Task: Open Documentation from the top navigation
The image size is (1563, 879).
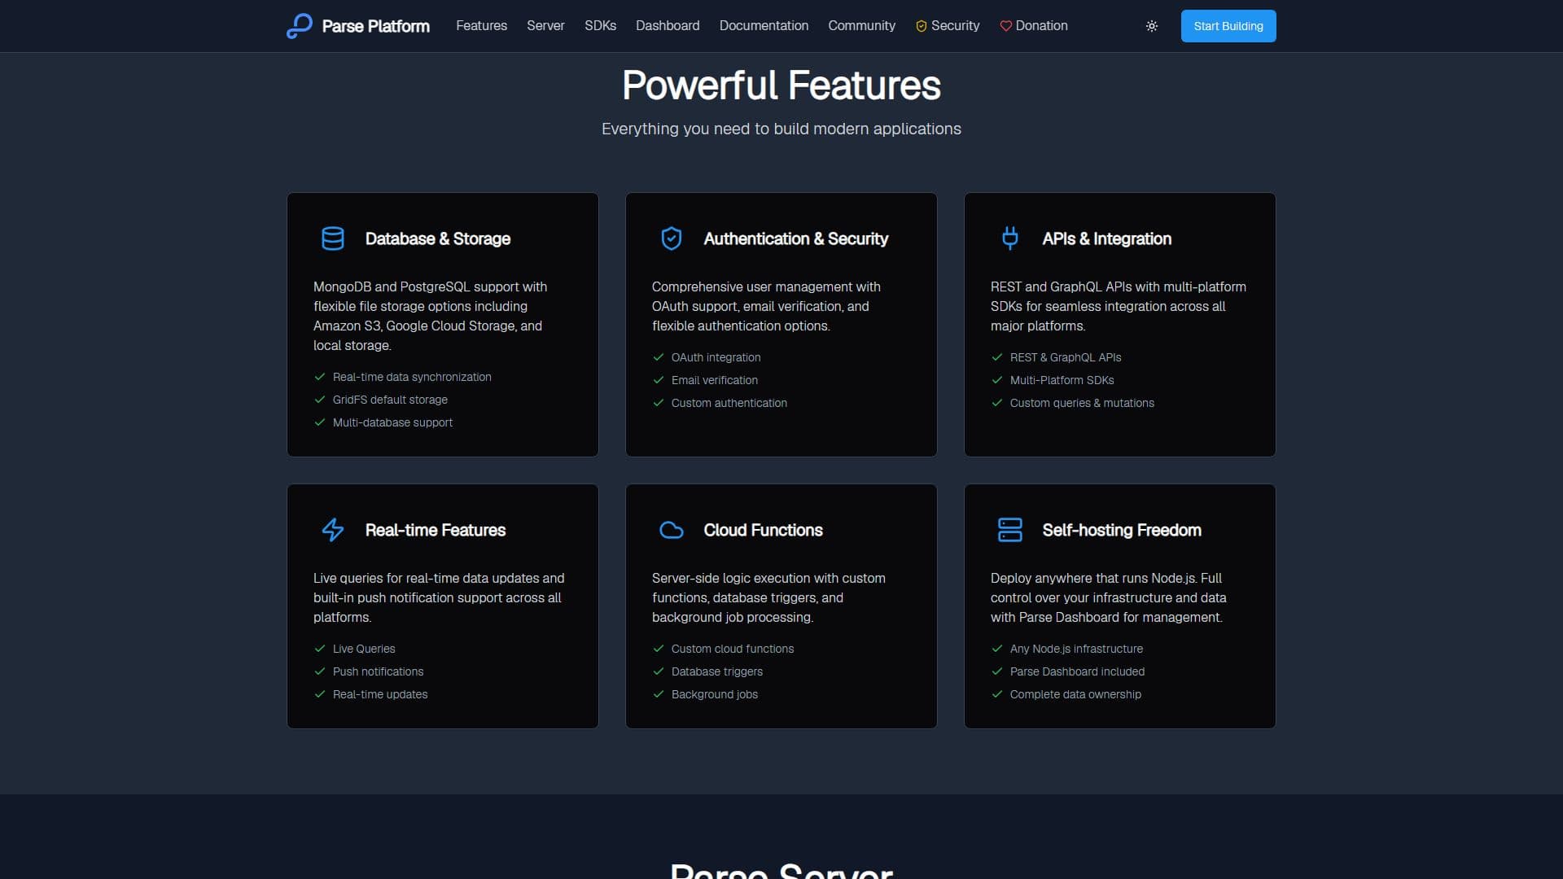Action: pyautogui.click(x=764, y=26)
